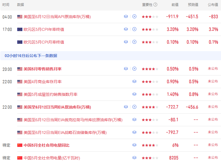Viewport: 221px width, 163px height.
Task: Click the EU flag beside CPI年率终值
Action: (x=20, y=29)
